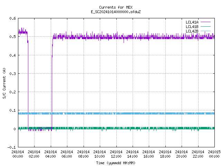The height and width of the screenshot is (166, 221).
Task: Click the 0.1 y-axis tick value
Action: point(12,110)
